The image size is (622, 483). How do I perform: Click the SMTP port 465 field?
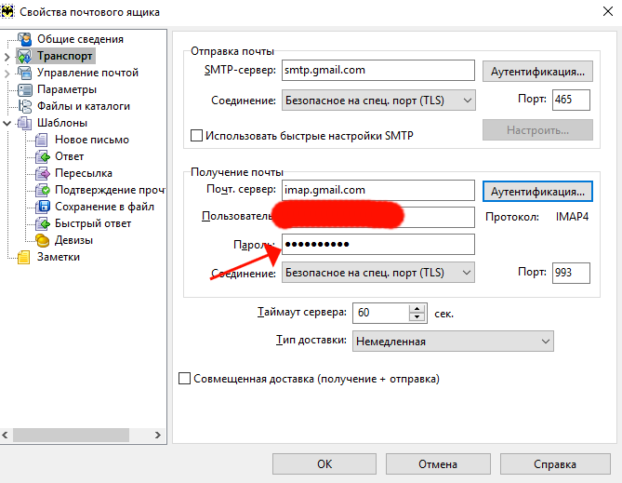click(571, 100)
